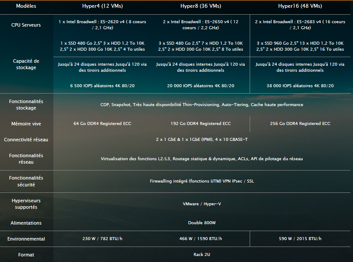Click 'Firewalling intégré (fonctions UTM)' text
Screen dimensions: 353x262
click(186, 181)
